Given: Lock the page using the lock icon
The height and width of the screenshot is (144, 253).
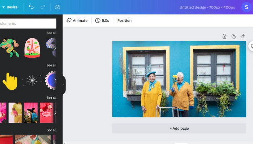Looking at the screenshot, I should [224, 36].
